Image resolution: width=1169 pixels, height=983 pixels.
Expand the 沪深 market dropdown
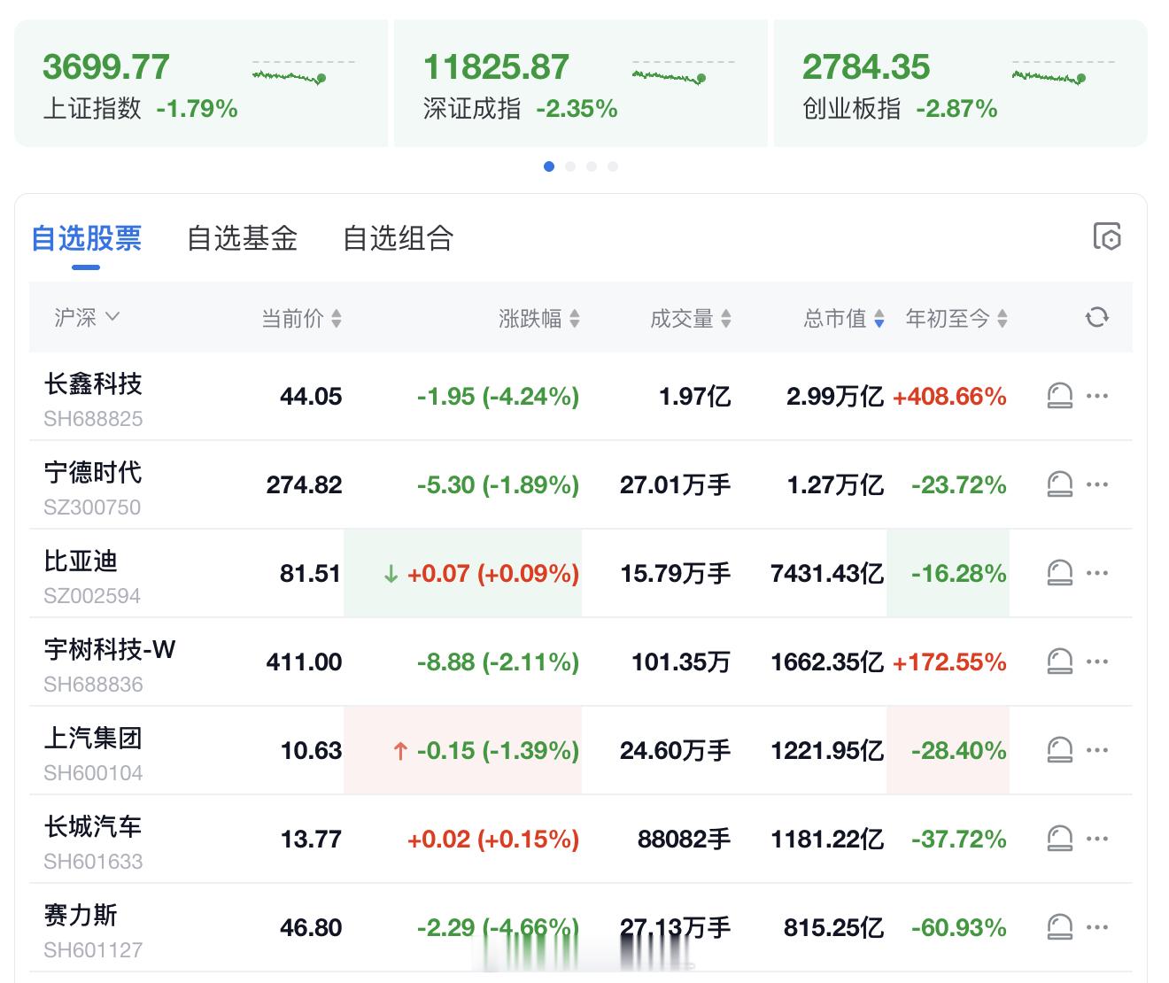click(87, 317)
